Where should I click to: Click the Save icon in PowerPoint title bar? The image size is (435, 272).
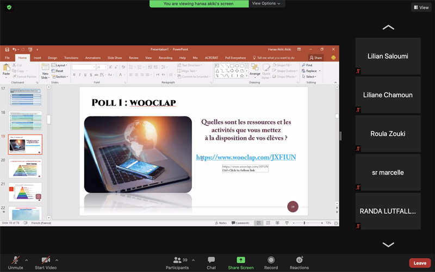pyautogui.click(x=7, y=50)
